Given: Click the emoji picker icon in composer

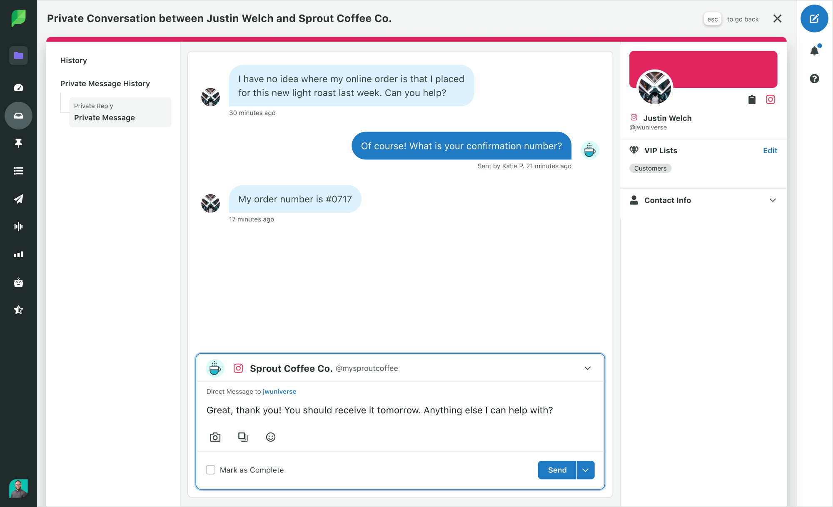Looking at the screenshot, I should click(271, 437).
